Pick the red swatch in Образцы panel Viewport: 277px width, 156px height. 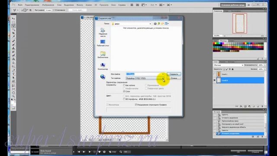click(214, 43)
